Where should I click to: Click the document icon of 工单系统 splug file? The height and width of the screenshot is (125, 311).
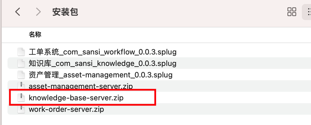pyautogui.click(x=21, y=52)
